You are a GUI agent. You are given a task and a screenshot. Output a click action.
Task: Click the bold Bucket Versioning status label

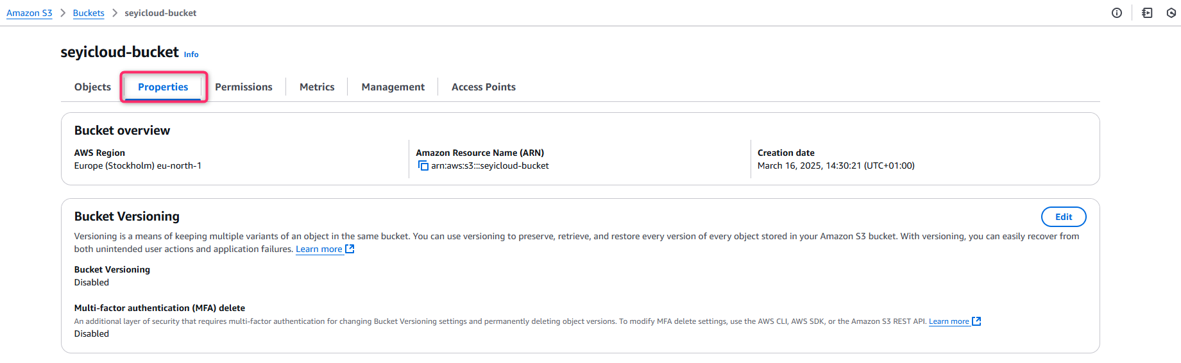(112, 269)
